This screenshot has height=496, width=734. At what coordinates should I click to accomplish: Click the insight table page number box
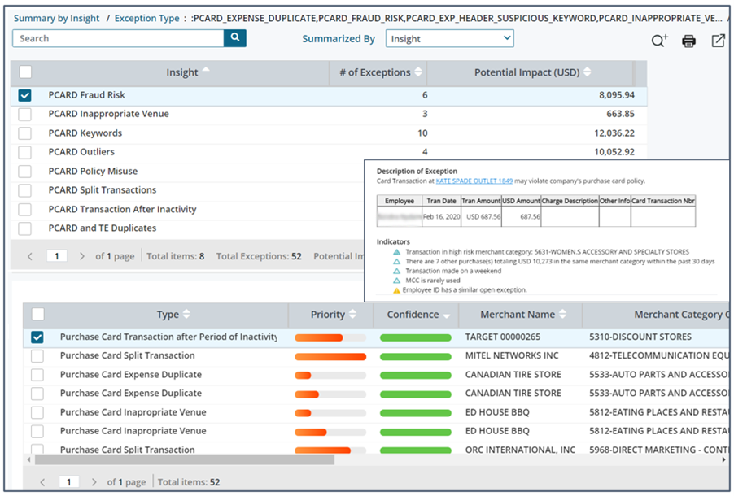tap(57, 256)
